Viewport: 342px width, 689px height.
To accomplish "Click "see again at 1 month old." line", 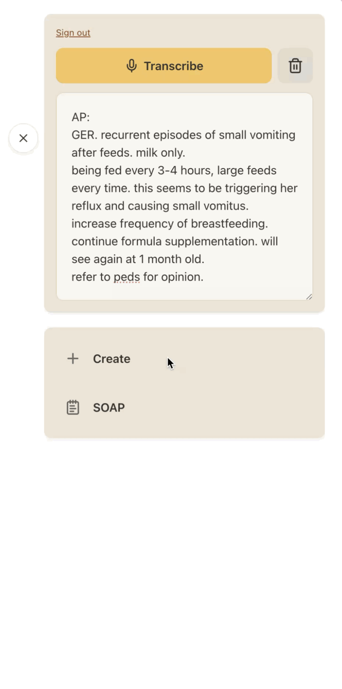I will [138, 259].
